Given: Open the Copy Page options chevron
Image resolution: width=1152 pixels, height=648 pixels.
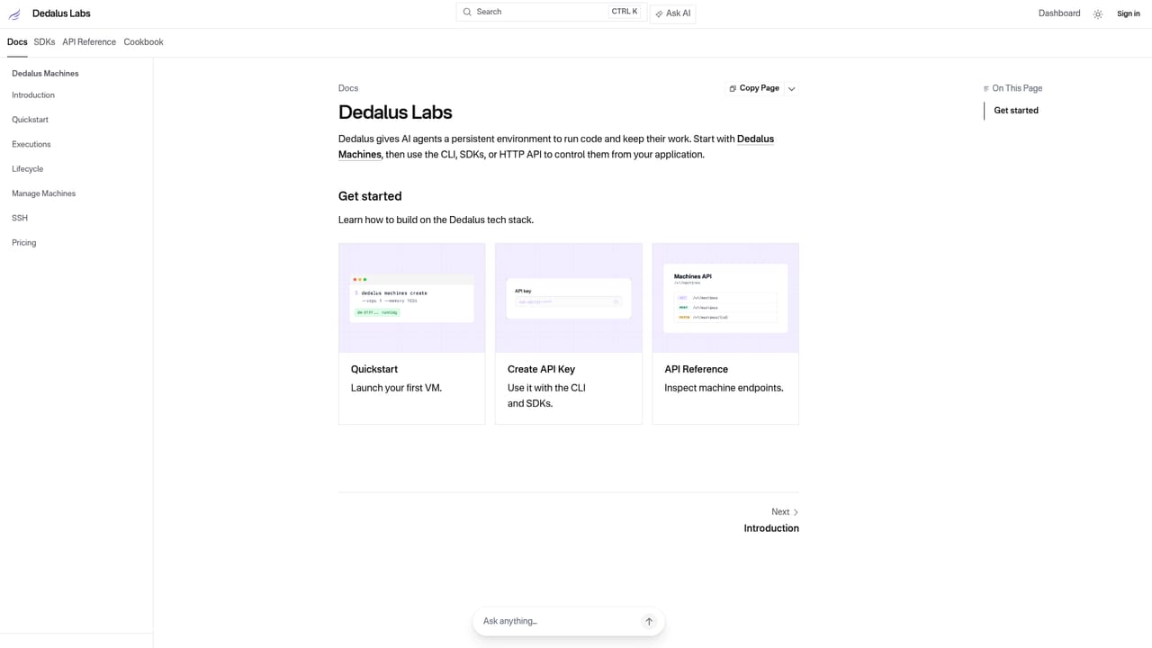Looking at the screenshot, I should point(792,89).
